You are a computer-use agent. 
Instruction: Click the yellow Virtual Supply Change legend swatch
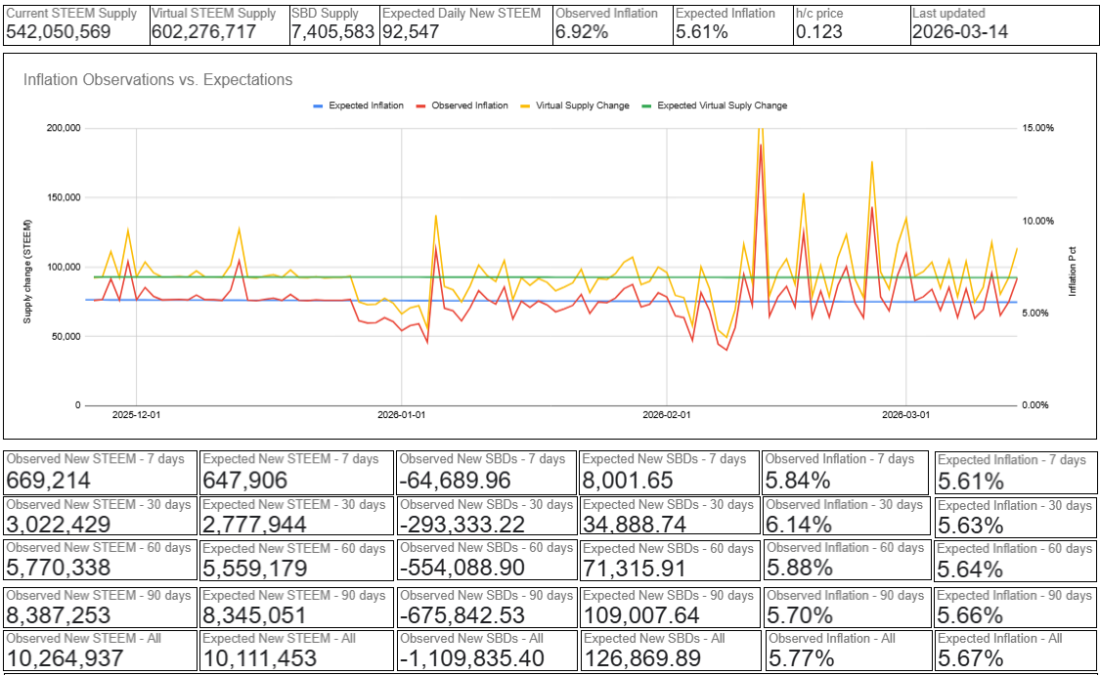point(525,105)
